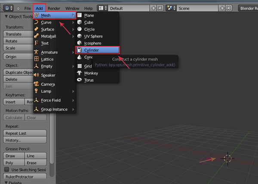Click the Delete object button

[x=18, y=79]
